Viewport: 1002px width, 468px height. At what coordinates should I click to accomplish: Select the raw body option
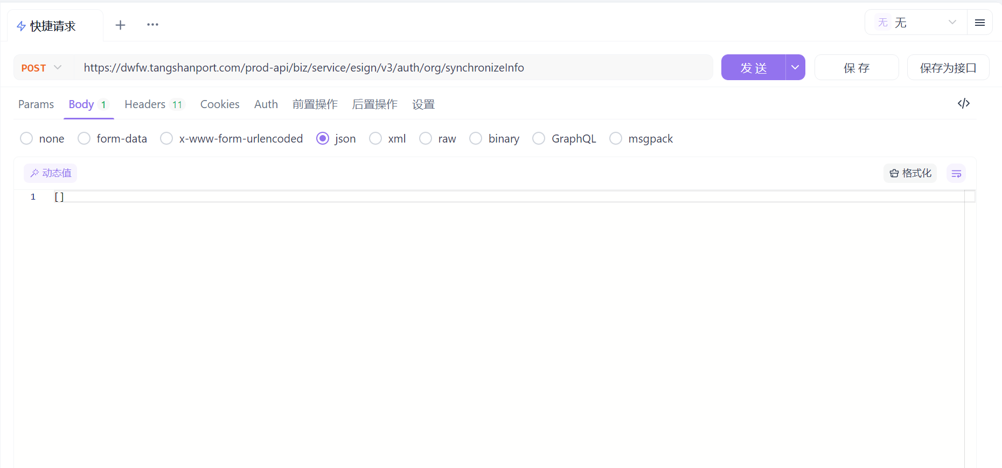tap(426, 139)
